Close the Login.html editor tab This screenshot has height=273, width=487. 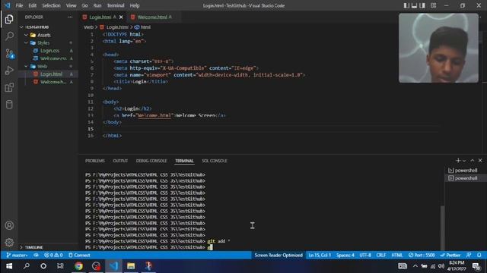coord(121,17)
